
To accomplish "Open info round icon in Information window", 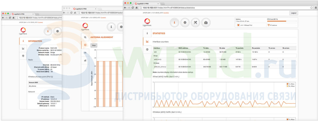I will point(48,31).
